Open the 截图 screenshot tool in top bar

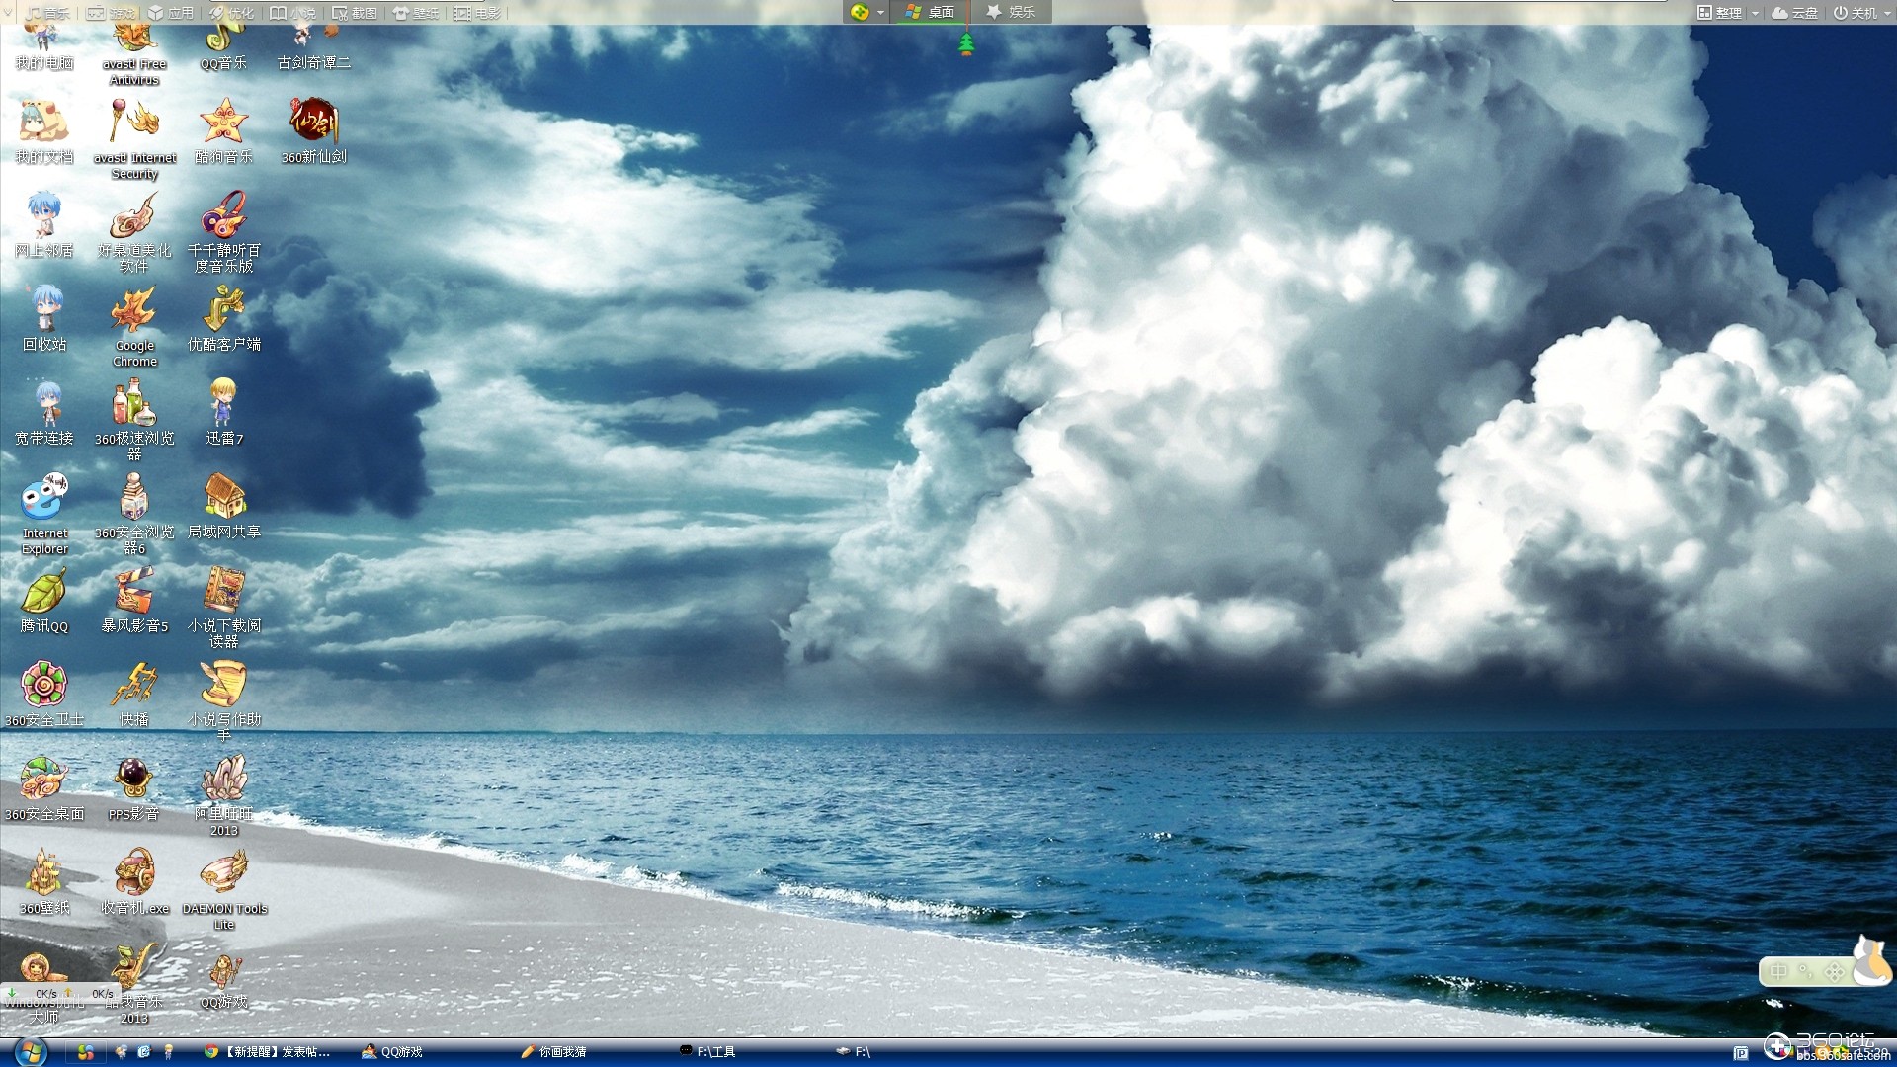click(x=355, y=13)
